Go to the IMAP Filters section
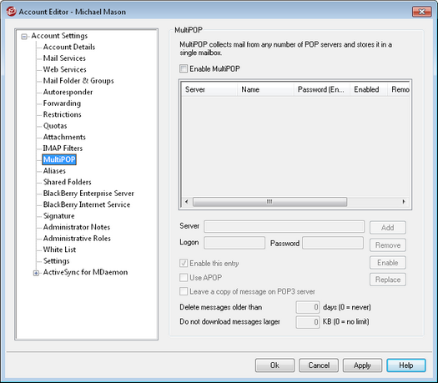The width and height of the screenshot is (438, 383). tap(63, 148)
